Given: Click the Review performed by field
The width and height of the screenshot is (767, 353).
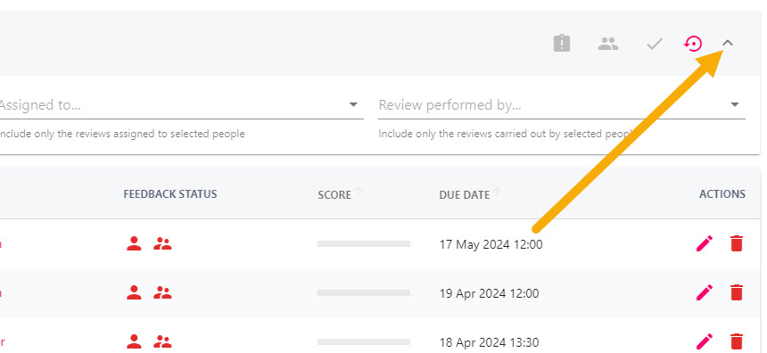Looking at the screenshot, I should coord(562,105).
